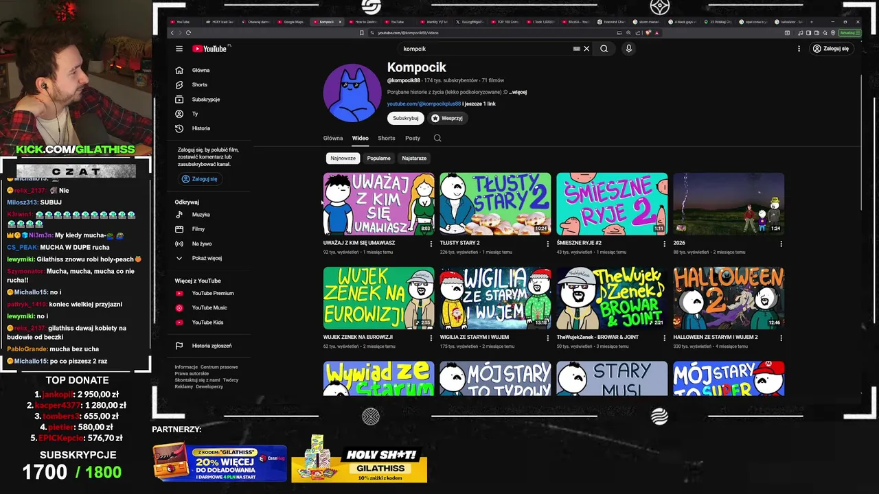Select the Najnowsze sort chip

coord(343,158)
